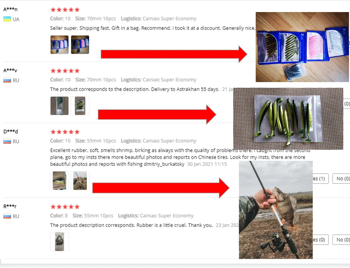Open first photo thumbnail in A***v review
This screenshot has height=268, width=350.
[x=59, y=106]
